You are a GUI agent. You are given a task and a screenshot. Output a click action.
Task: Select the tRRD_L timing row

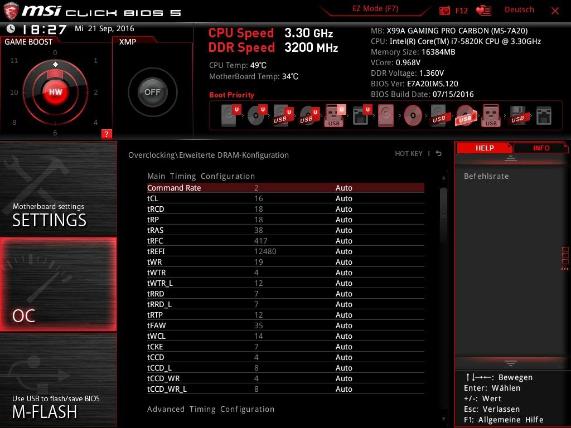(x=285, y=304)
